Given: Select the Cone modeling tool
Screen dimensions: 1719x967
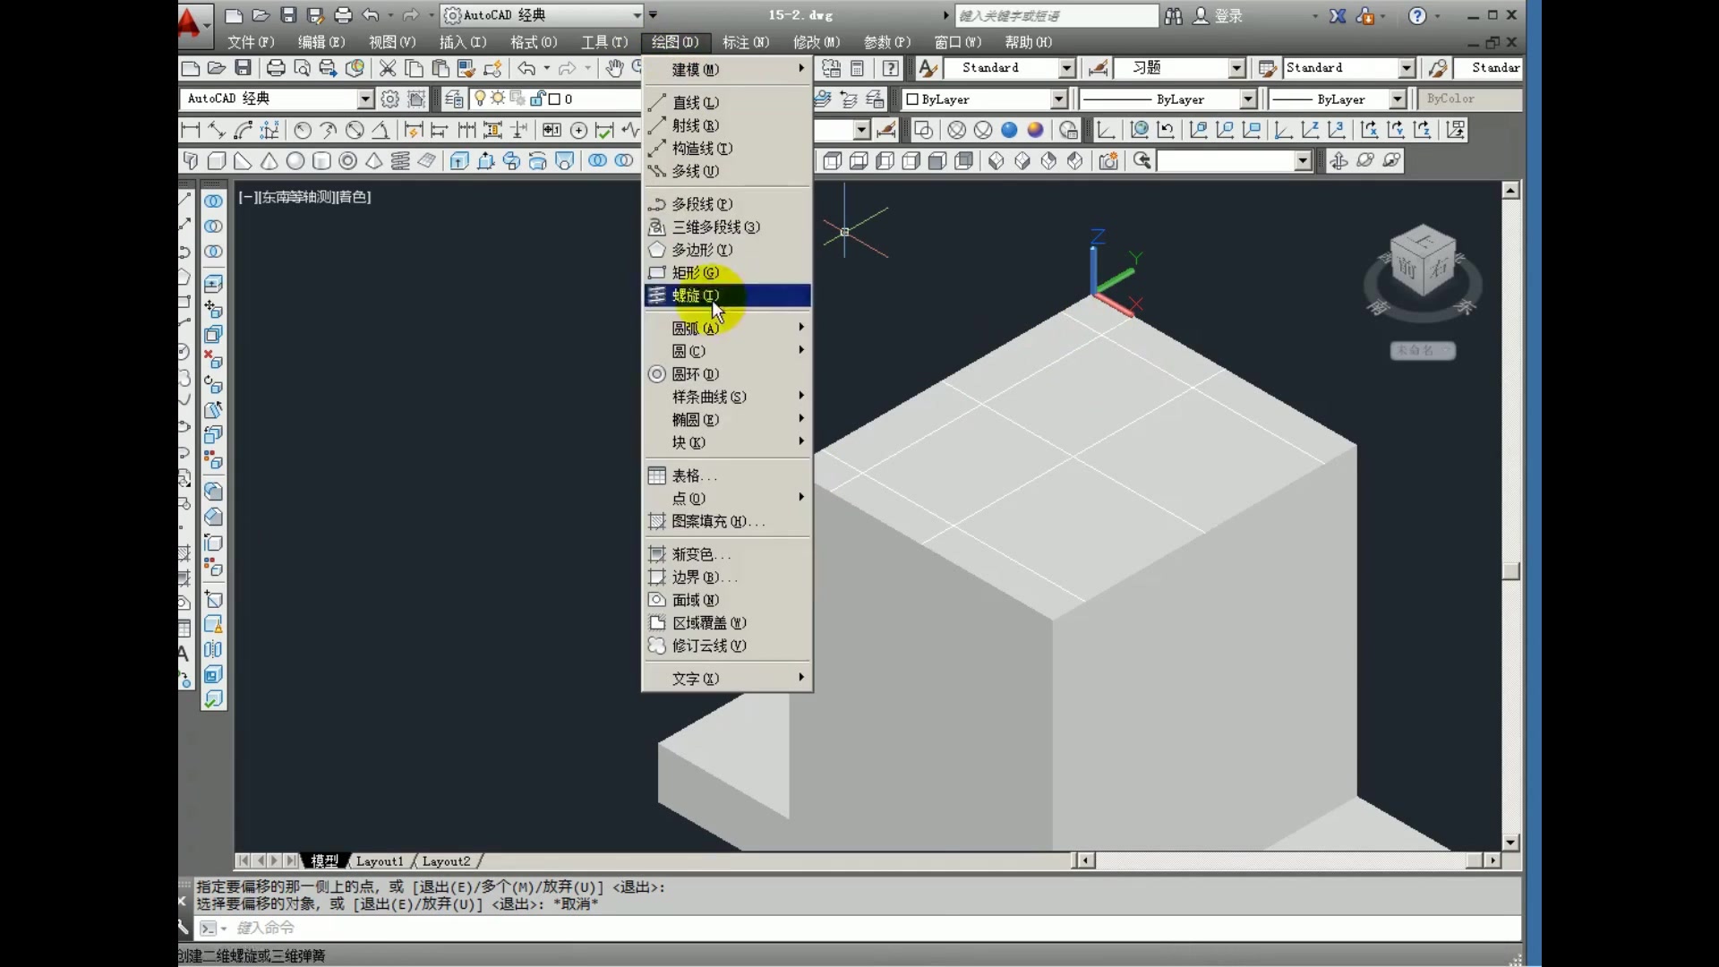Looking at the screenshot, I should pos(269,161).
